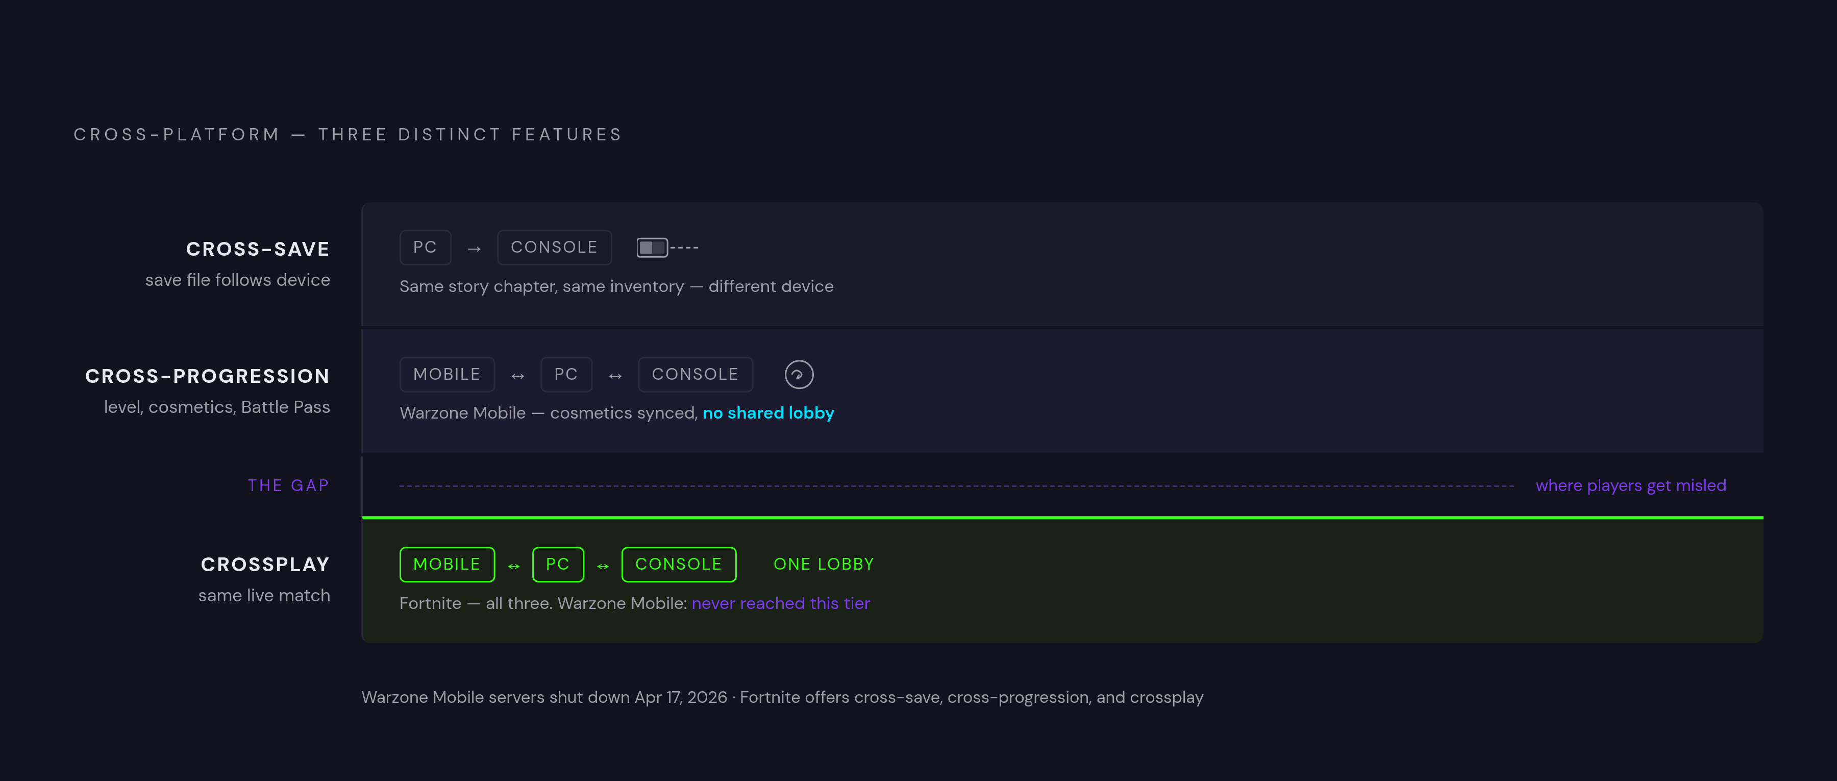
Task: Click the save-file icon in the Cross-Save row
Action: pos(667,248)
